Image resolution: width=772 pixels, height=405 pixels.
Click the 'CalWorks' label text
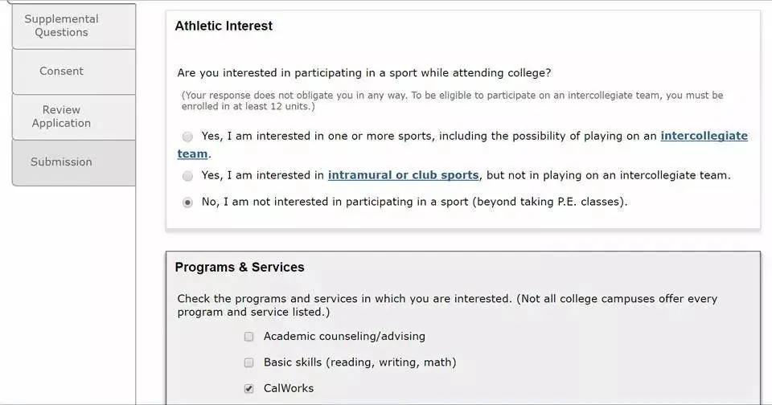(289, 389)
